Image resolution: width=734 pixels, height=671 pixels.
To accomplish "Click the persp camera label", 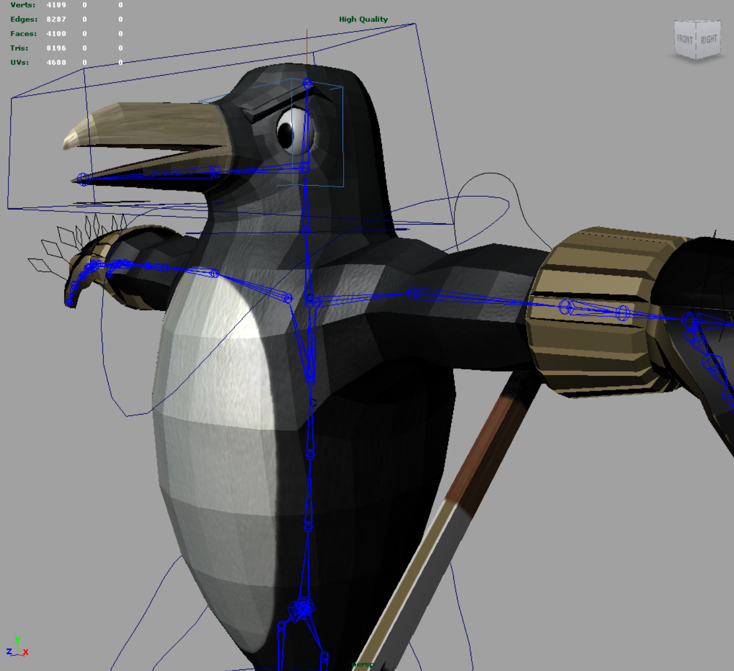I will point(363,664).
